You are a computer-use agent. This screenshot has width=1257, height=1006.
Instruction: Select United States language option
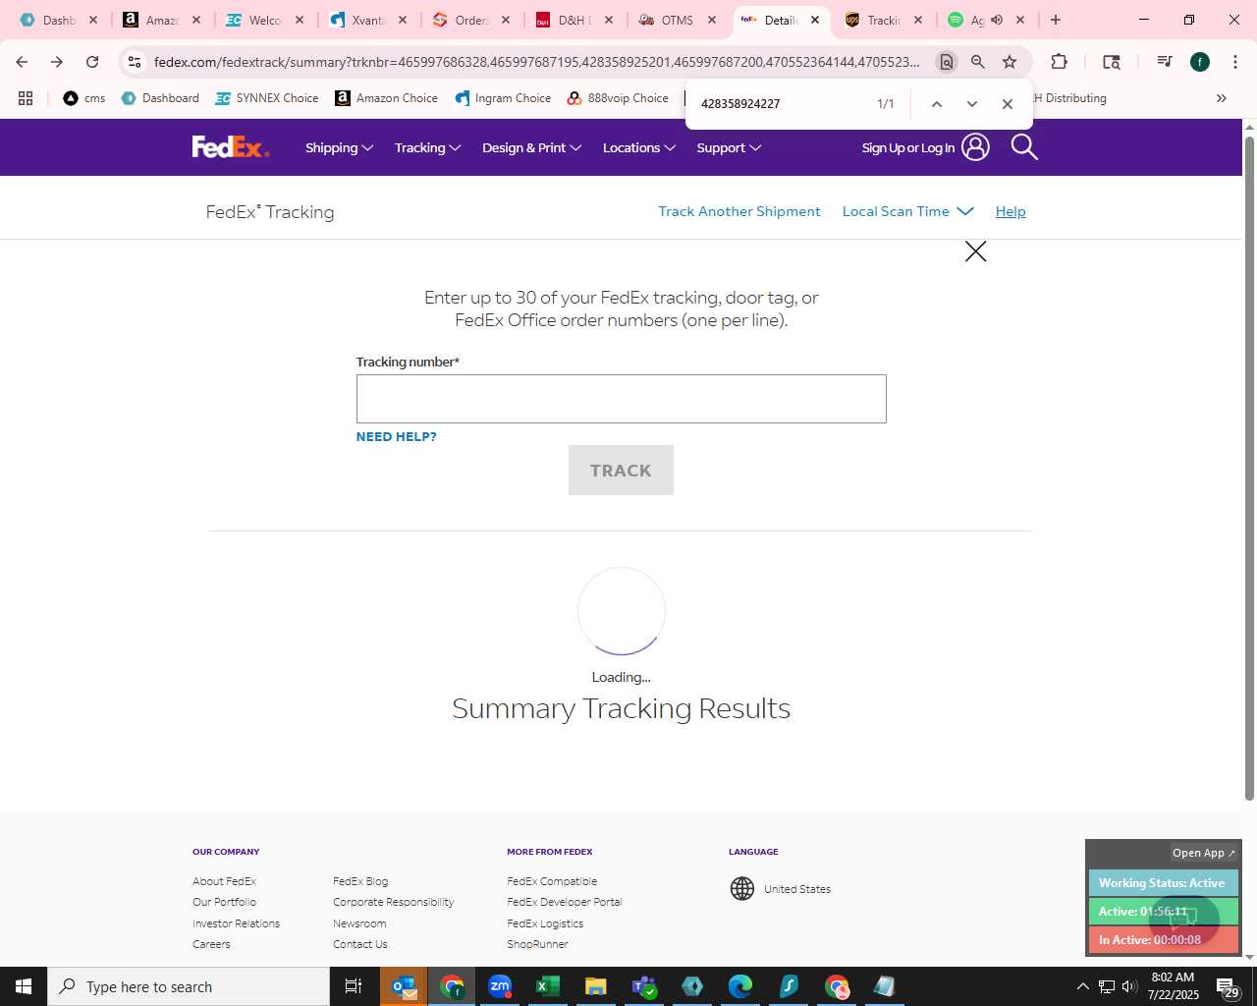[797, 889]
